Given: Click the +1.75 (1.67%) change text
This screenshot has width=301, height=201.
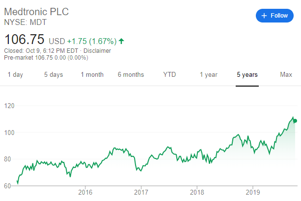Looking at the screenshot, I should tap(92, 41).
